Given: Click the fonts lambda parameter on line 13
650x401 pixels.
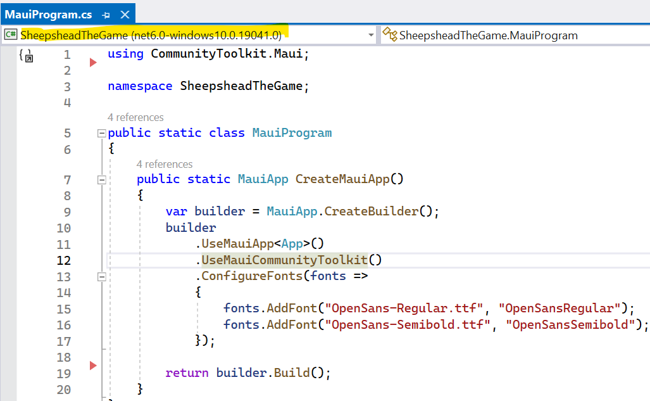Looking at the screenshot, I should pos(328,276).
